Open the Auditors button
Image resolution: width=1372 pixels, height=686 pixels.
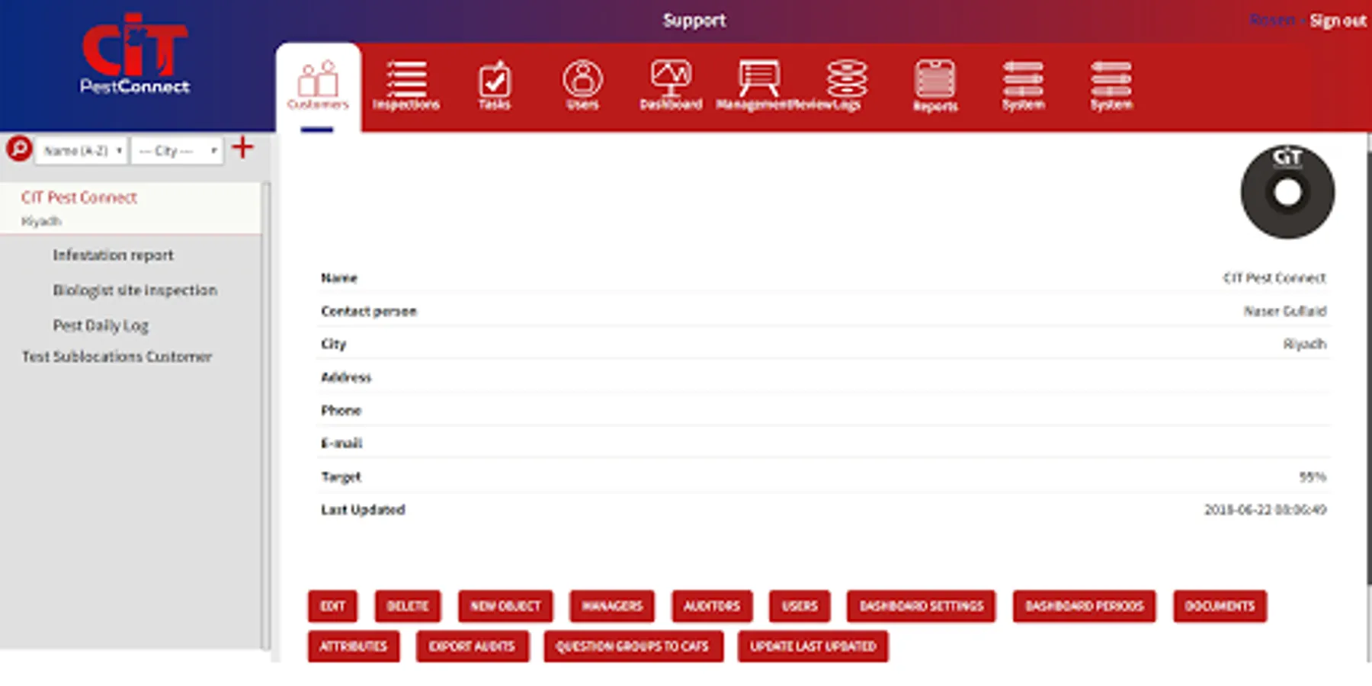click(712, 606)
